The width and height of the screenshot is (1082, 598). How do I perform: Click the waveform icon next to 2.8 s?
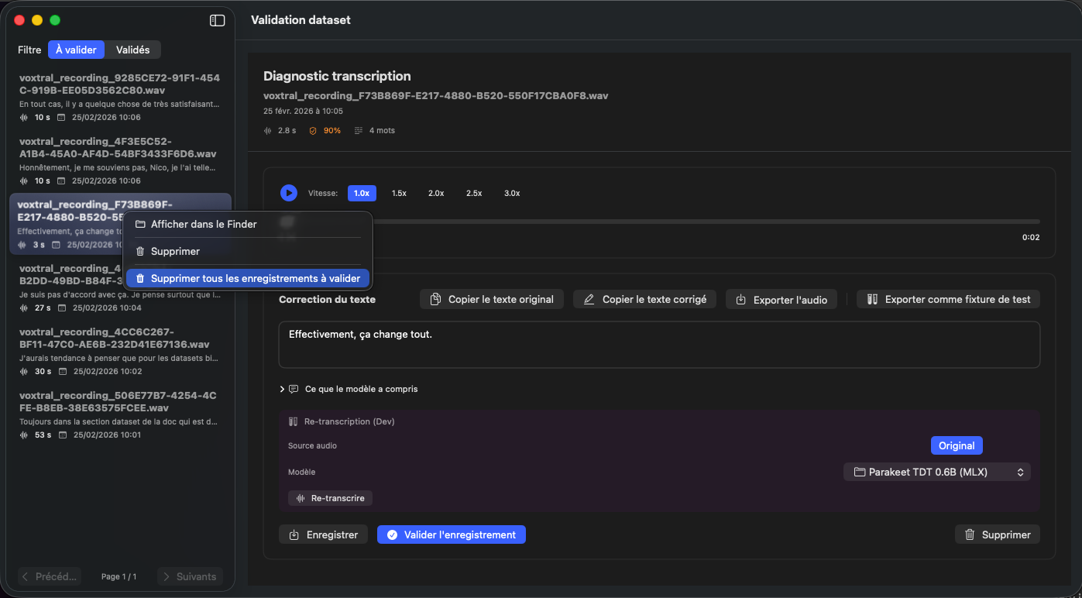[268, 131]
